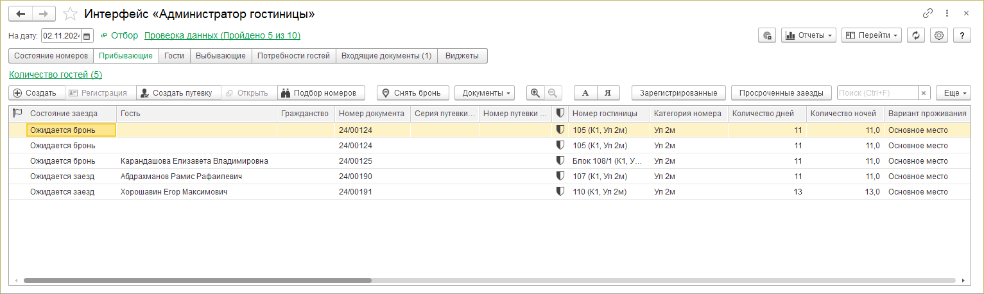Switch to the Выбывающие tab
The height and width of the screenshot is (294, 984).
coord(221,56)
